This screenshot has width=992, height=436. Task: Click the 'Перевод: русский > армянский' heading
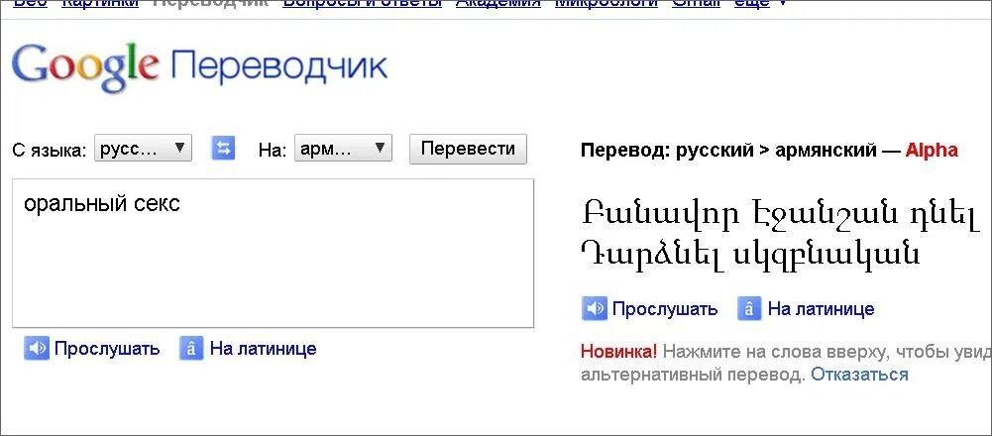coord(728,151)
